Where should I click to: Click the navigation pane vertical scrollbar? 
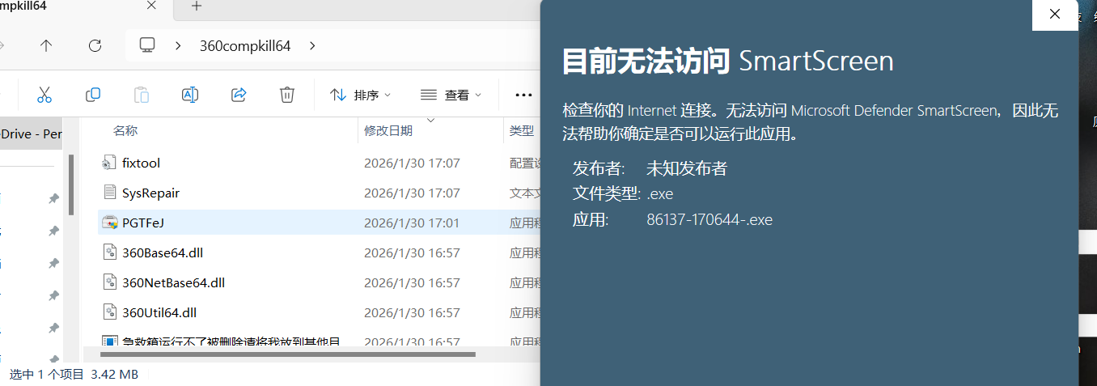click(x=71, y=184)
